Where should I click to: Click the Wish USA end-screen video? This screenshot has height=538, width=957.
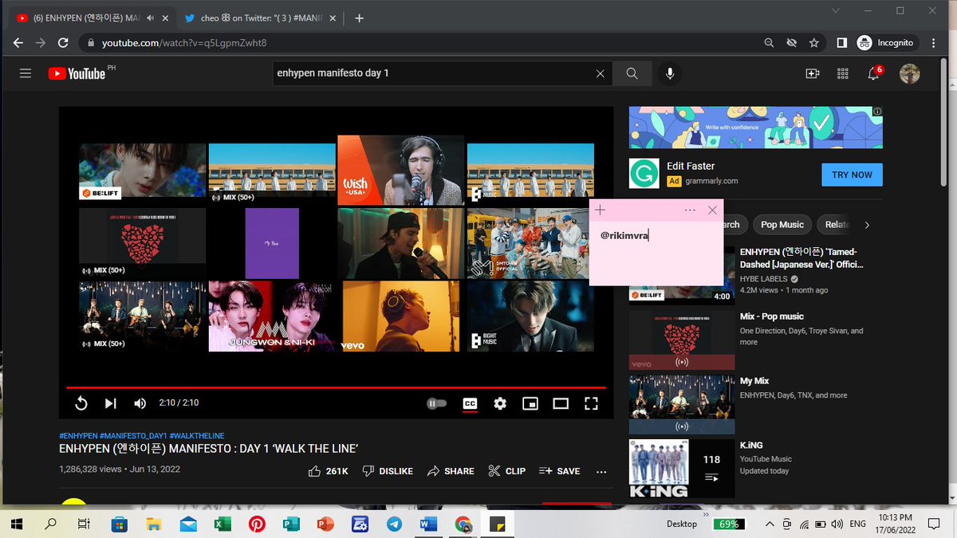coord(401,170)
